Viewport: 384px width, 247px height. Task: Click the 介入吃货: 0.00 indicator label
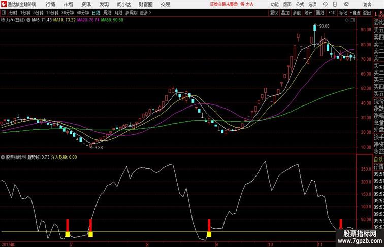point(64,157)
